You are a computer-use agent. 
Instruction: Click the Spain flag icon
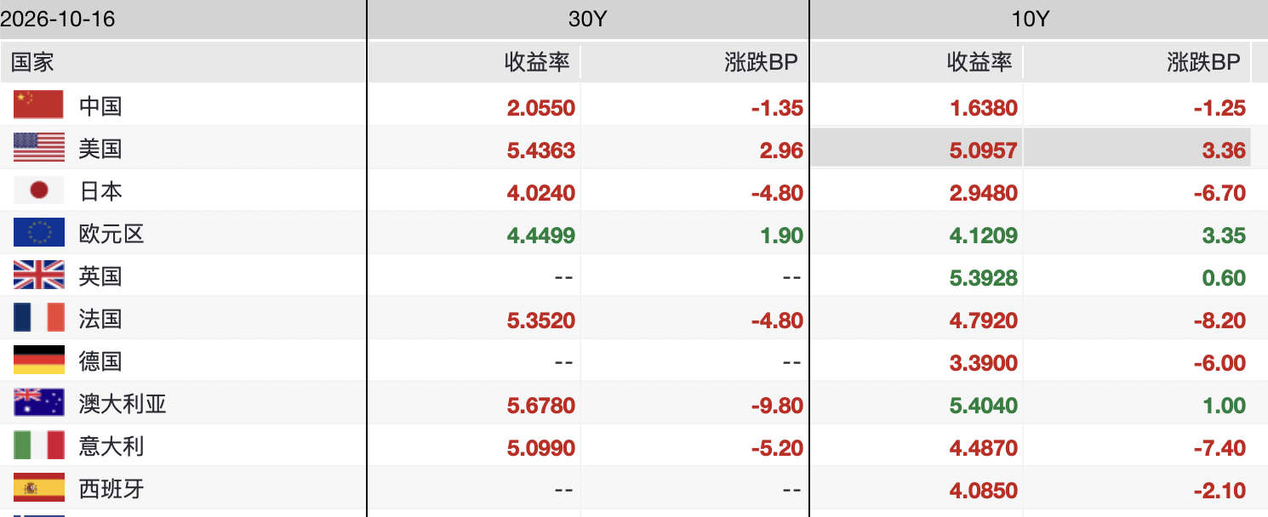39,487
